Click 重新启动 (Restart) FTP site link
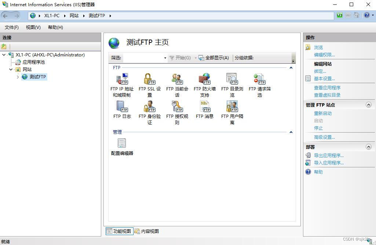This screenshot has height=245, width=376. coord(323,113)
